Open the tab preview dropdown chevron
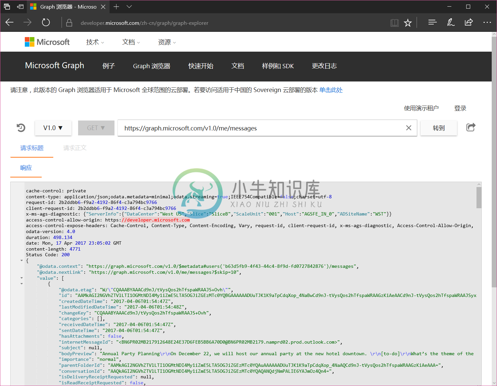Screen dimensions: 497x386 129,7
